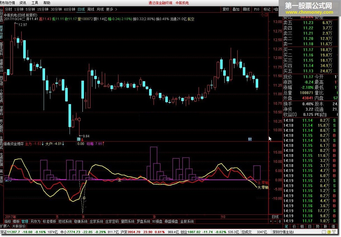Select the 鼎盛操盘 template

tap(171, 222)
